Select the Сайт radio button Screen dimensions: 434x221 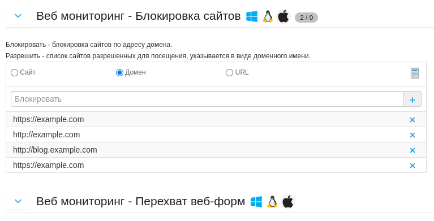coord(14,73)
